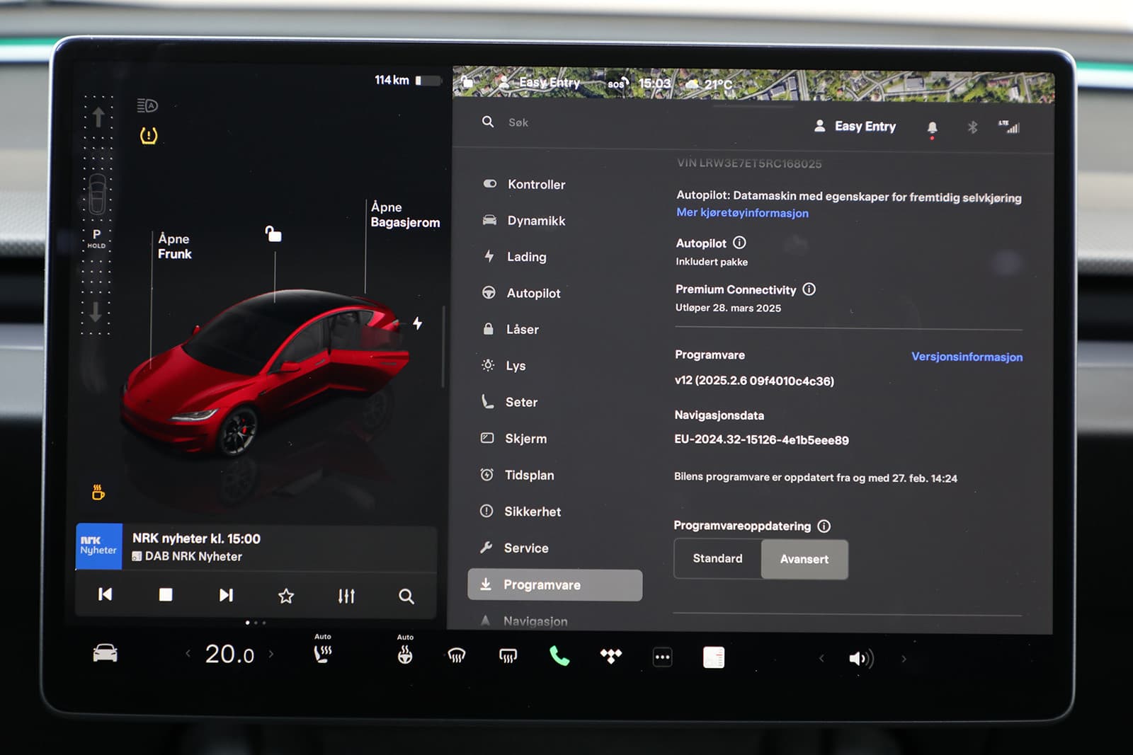The width and height of the screenshot is (1133, 755).
Task: Select Programvare settings menu
Action: click(x=555, y=584)
